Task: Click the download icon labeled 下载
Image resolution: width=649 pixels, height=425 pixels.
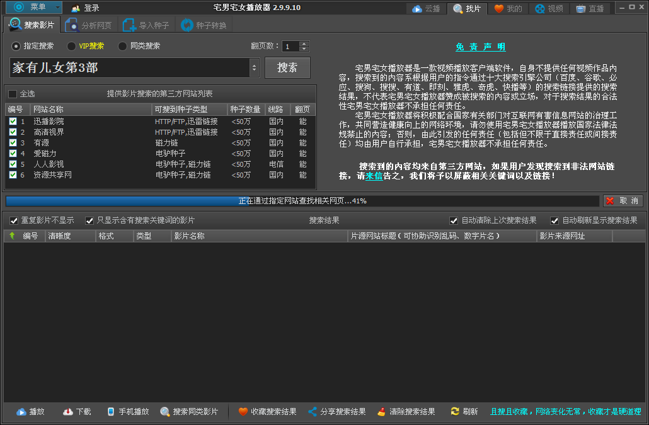Action: click(x=68, y=412)
